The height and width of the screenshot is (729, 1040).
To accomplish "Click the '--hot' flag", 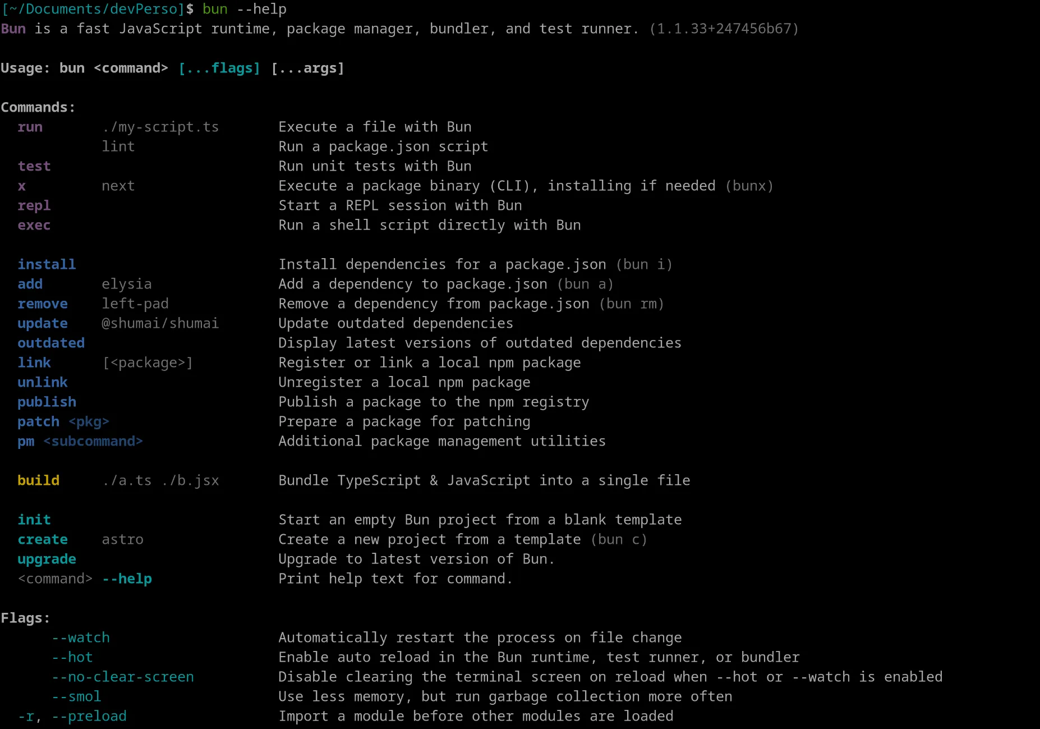I will click(x=72, y=657).
